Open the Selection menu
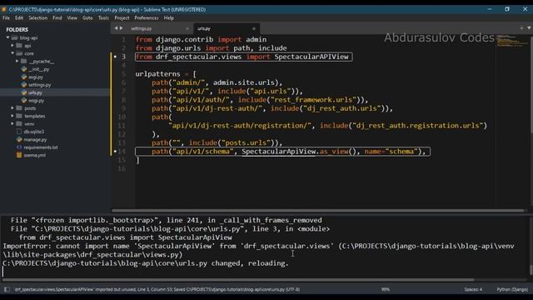 pyautogui.click(x=37, y=18)
